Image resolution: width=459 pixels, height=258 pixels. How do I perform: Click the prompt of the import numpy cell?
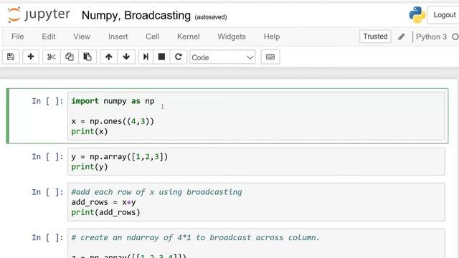tap(47, 101)
